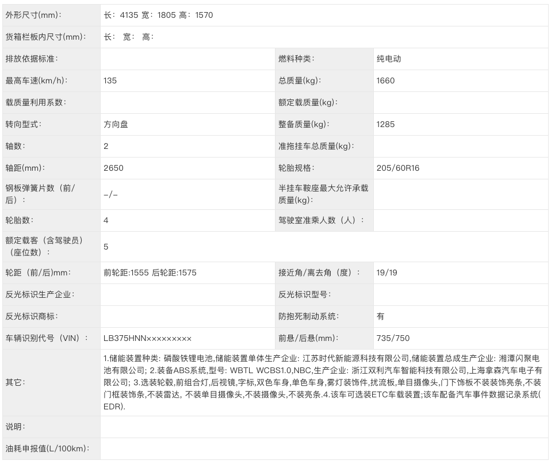Select steering value 方向盘
The height and width of the screenshot is (464, 551).
coord(116,124)
